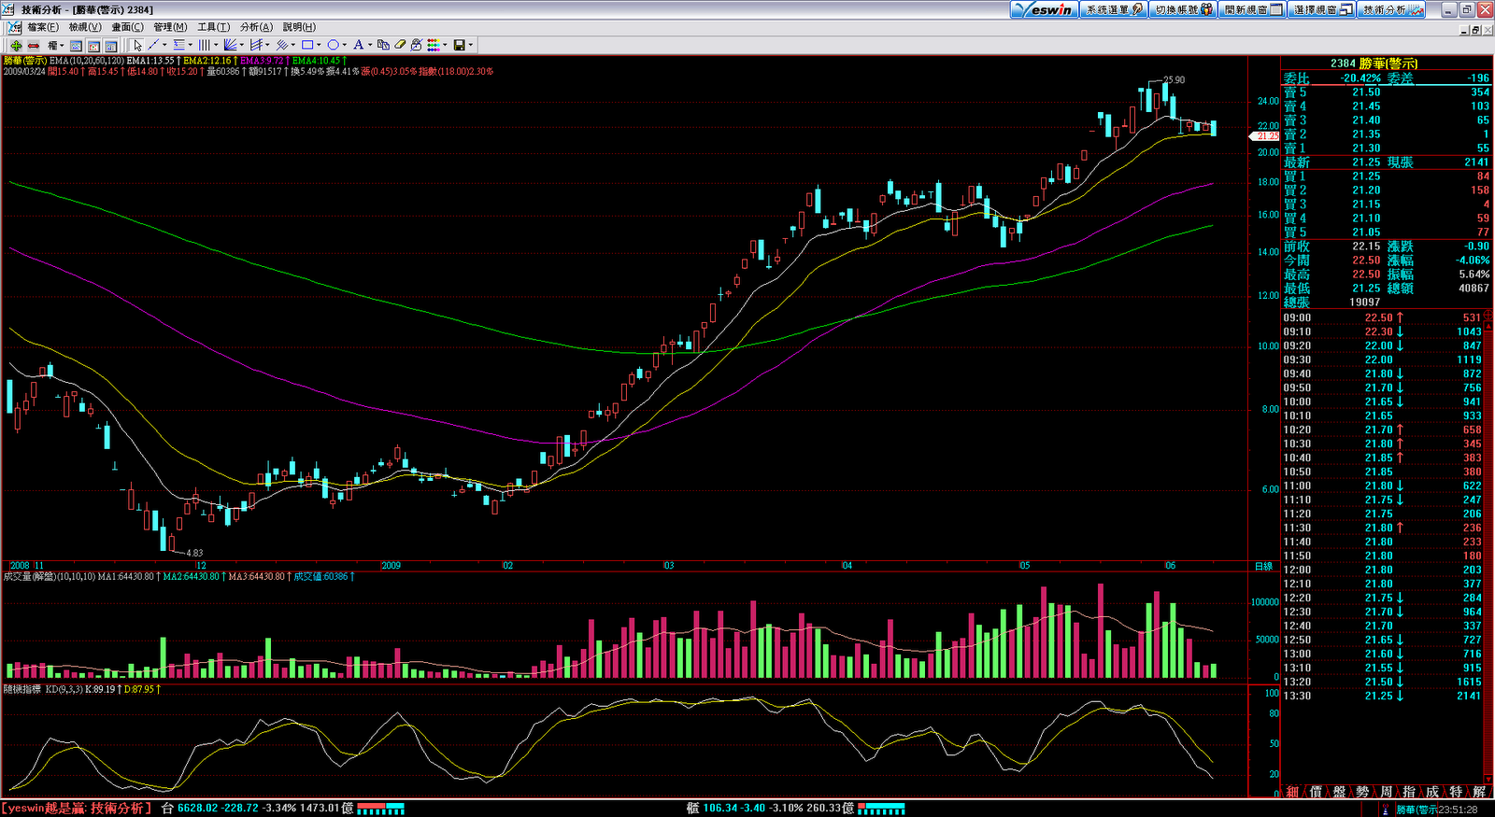Viewport: 1495px width, 817px height.
Task: Toggle the second chart layout button
Action: 93,45
